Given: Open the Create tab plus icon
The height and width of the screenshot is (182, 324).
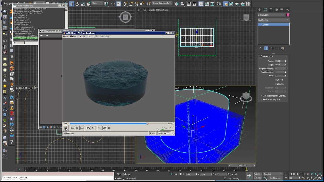Looking at the screenshot, I should click(x=259, y=10).
